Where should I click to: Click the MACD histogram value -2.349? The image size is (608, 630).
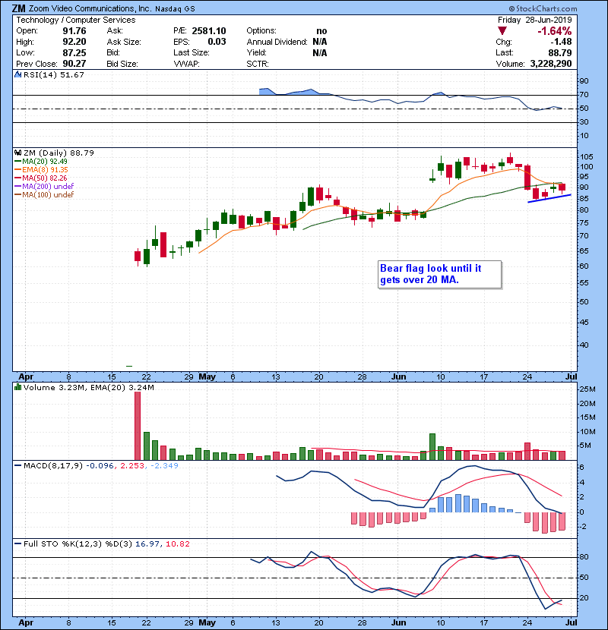pos(164,466)
